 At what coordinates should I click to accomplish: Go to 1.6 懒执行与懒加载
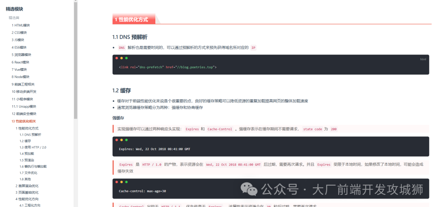[33, 166]
